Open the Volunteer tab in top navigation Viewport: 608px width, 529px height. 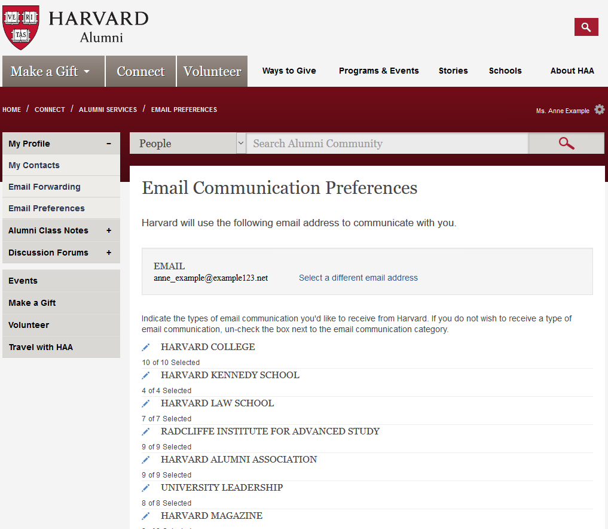(x=212, y=71)
